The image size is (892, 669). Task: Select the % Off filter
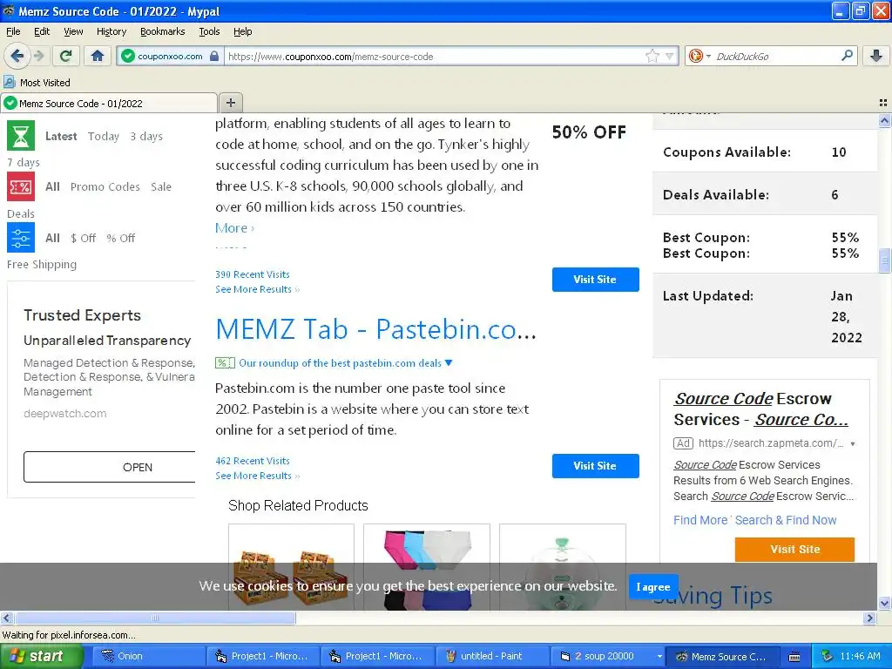coord(120,238)
